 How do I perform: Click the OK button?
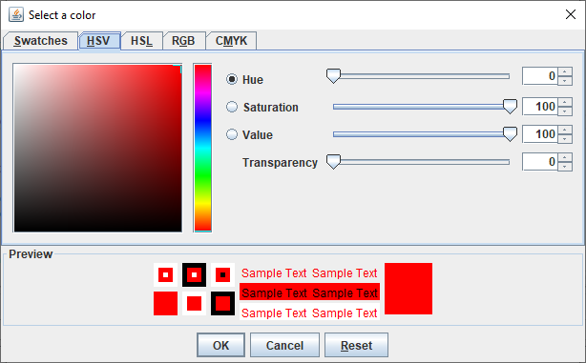(x=220, y=345)
